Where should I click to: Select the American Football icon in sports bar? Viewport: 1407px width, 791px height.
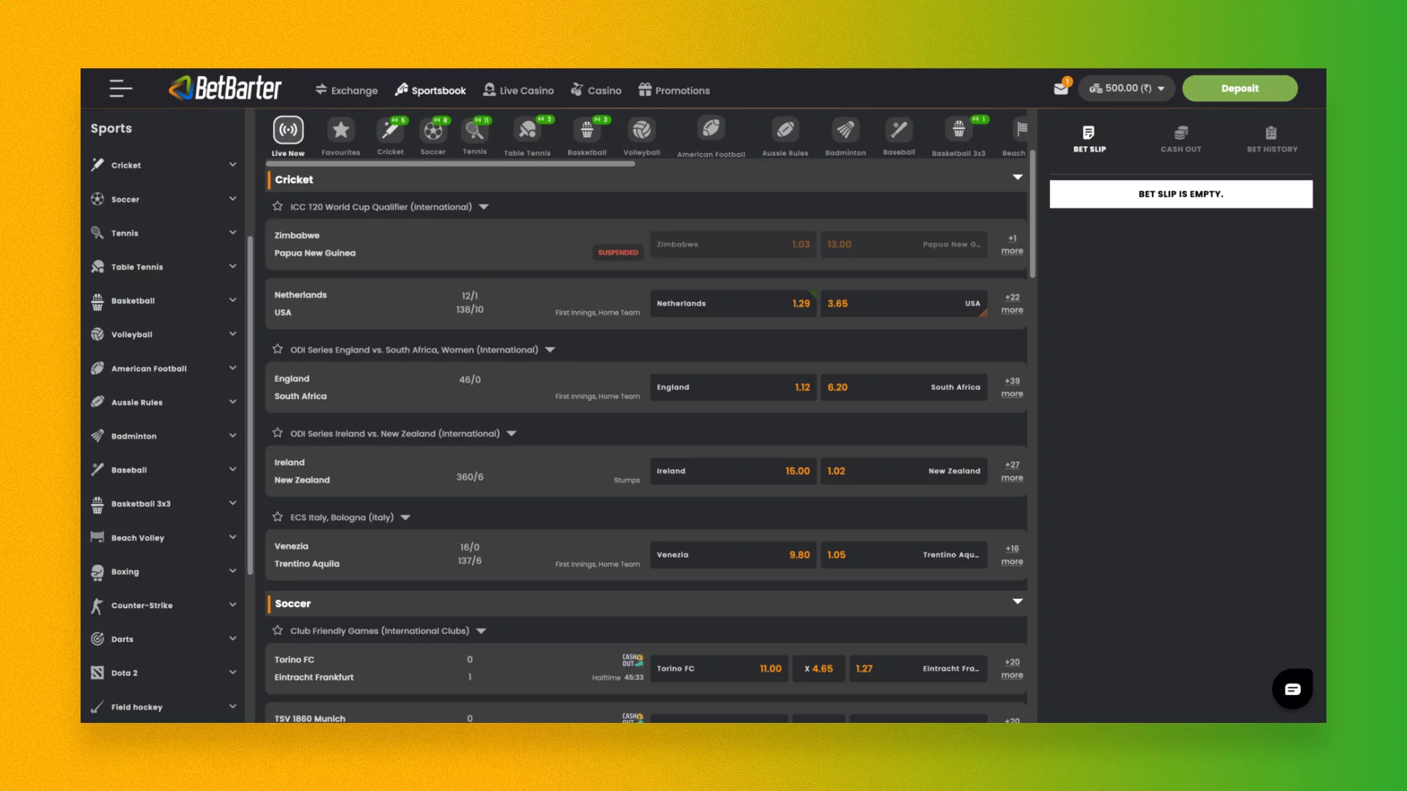point(711,129)
